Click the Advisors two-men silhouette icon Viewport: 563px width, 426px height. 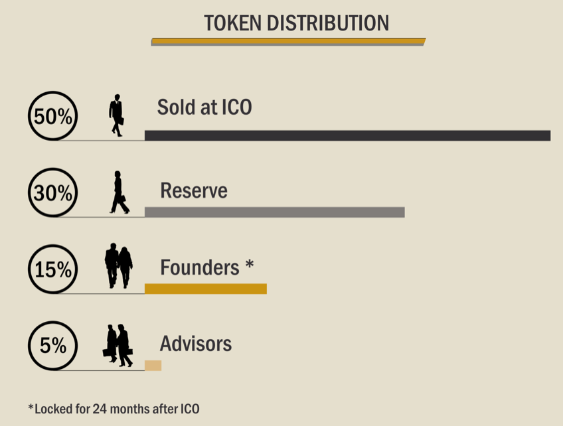[x=118, y=346]
